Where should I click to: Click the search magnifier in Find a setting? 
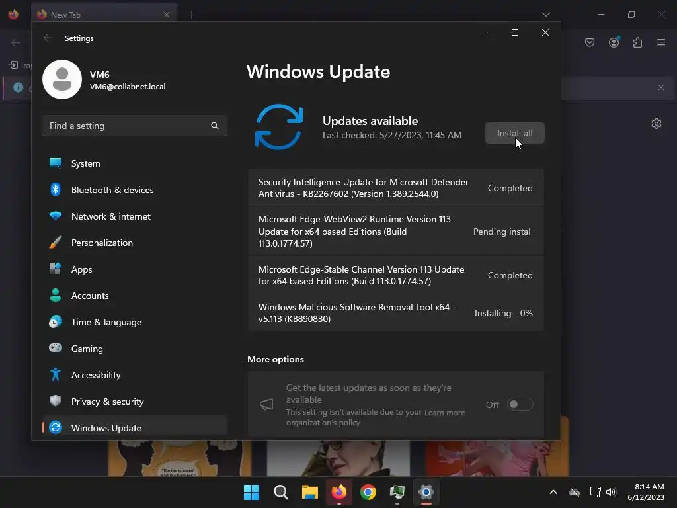point(215,126)
